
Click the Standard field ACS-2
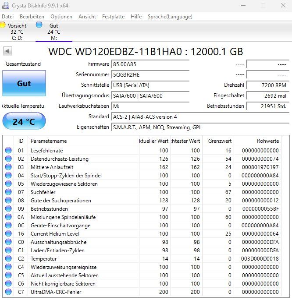[x=200, y=116]
